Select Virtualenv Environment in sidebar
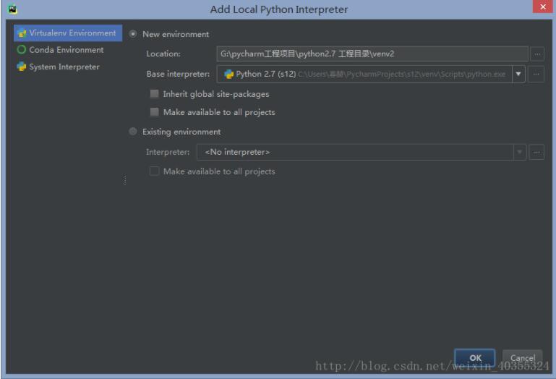 pos(68,33)
